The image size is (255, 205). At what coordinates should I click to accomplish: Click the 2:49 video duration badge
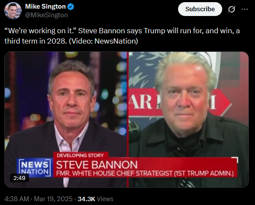pos(19,178)
